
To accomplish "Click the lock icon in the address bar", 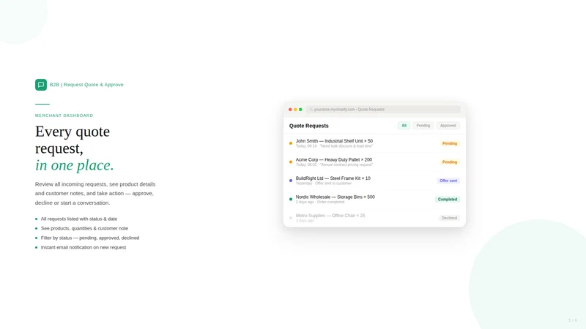I will click(x=311, y=110).
